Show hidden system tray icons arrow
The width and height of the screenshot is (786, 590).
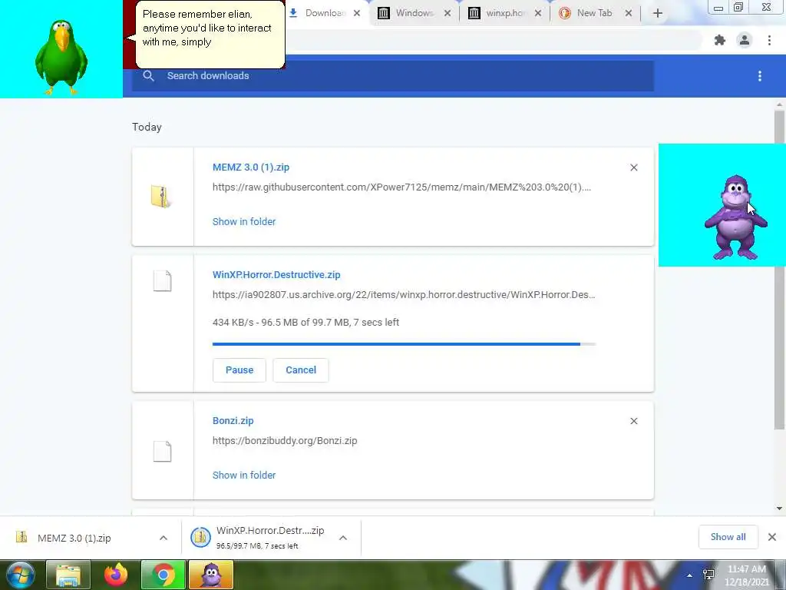pos(690,575)
